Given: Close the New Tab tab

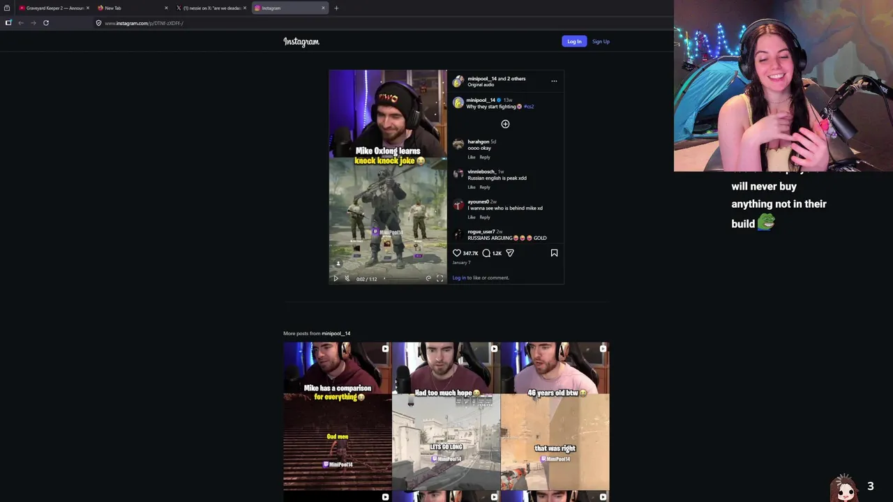Looking at the screenshot, I should tap(166, 8).
